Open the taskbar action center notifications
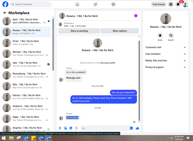The width and height of the screenshot is (193, 141). click(188, 138)
